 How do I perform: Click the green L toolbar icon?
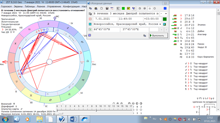123,8
